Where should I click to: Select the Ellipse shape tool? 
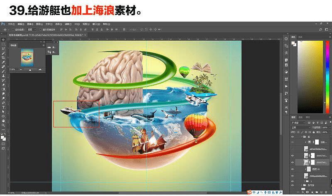coord(3,116)
